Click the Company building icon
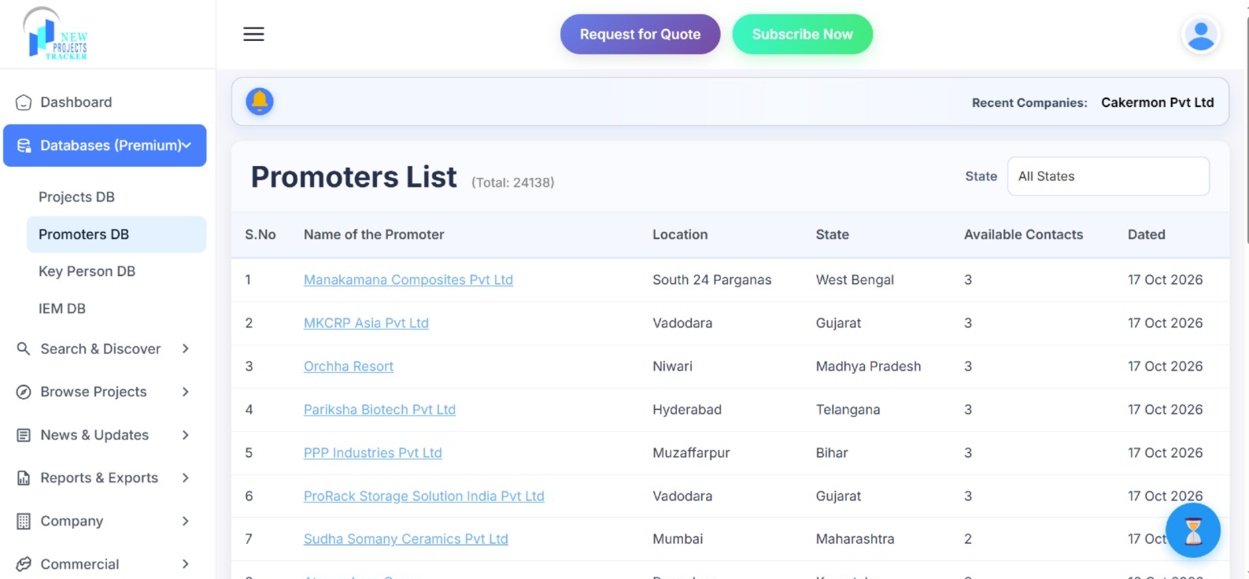 pyautogui.click(x=24, y=521)
